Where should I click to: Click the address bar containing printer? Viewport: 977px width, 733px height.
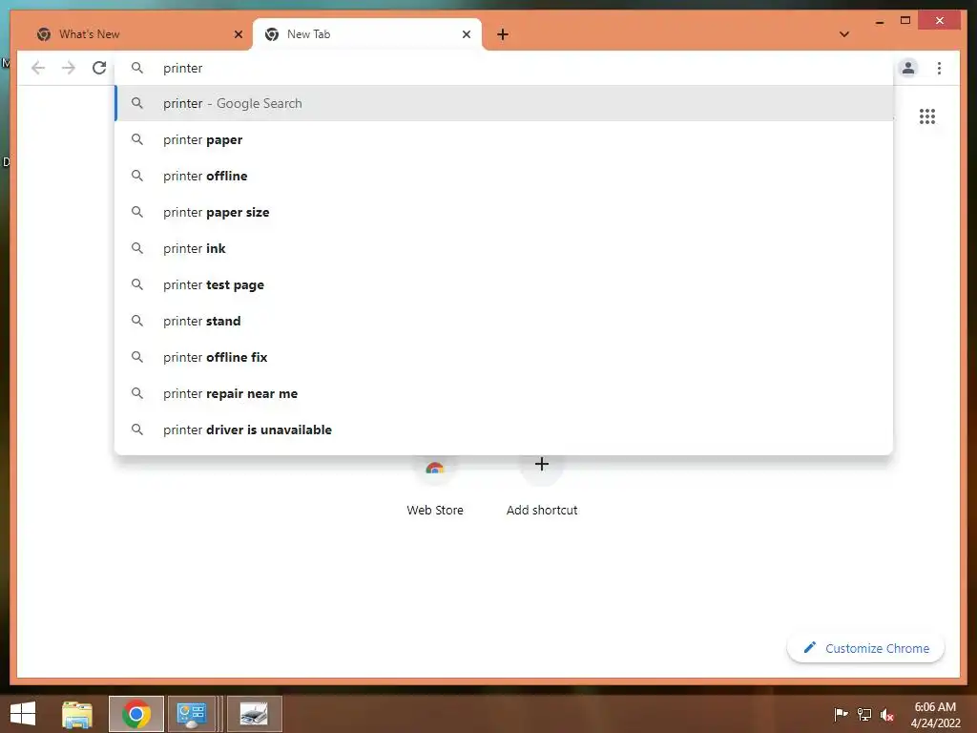[505, 68]
